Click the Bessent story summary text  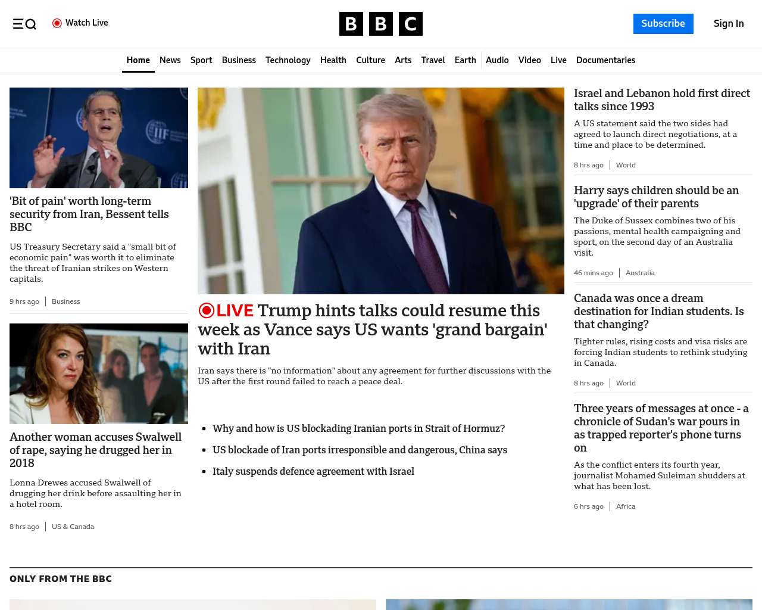tap(93, 263)
